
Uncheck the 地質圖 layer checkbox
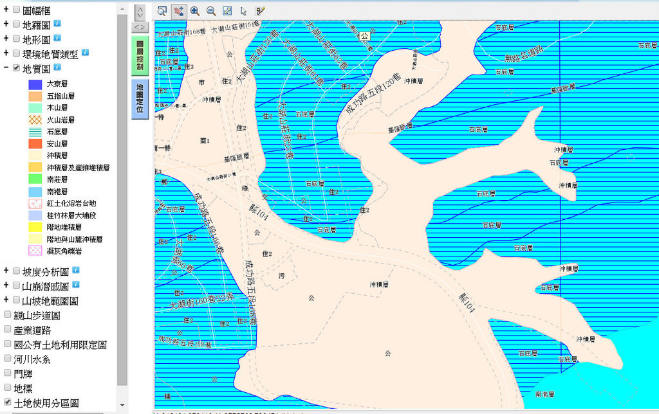pyautogui.click(x=17, y=68)
